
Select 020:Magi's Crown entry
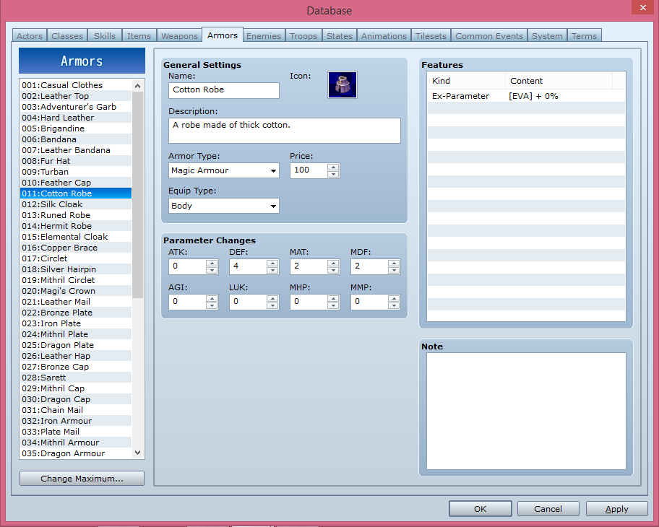76,291
